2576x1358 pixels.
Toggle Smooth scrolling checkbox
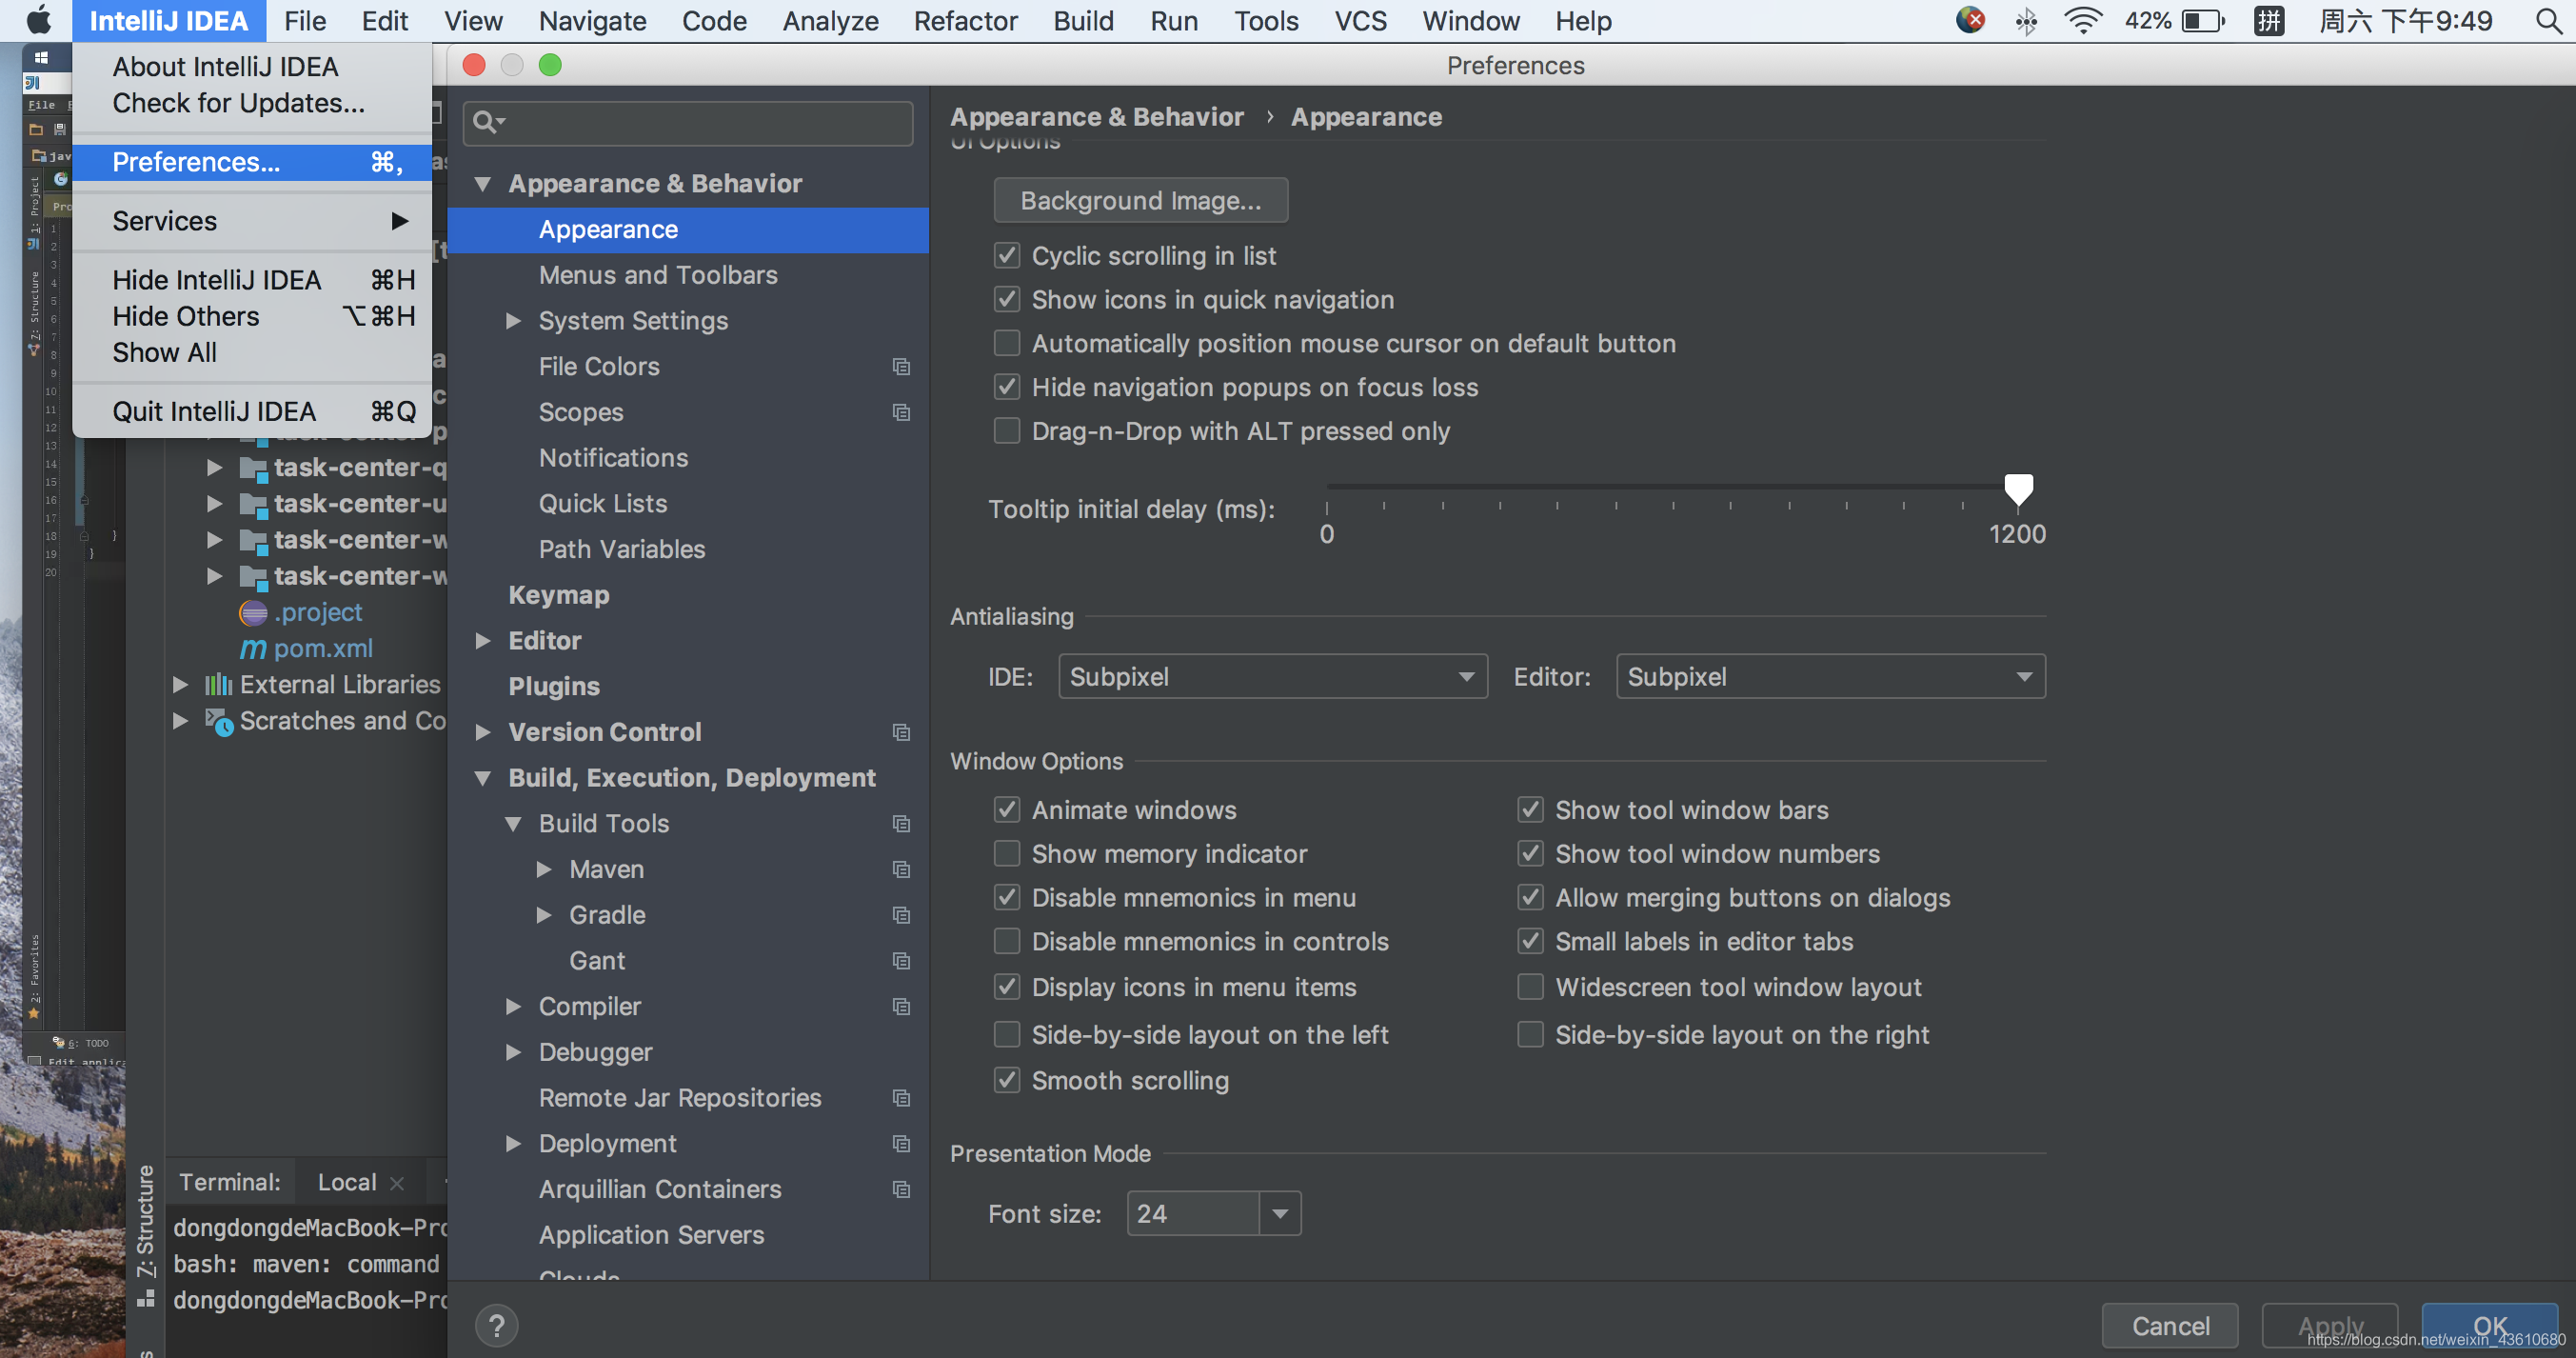pyautogui.click(x=1006, y=1081)
